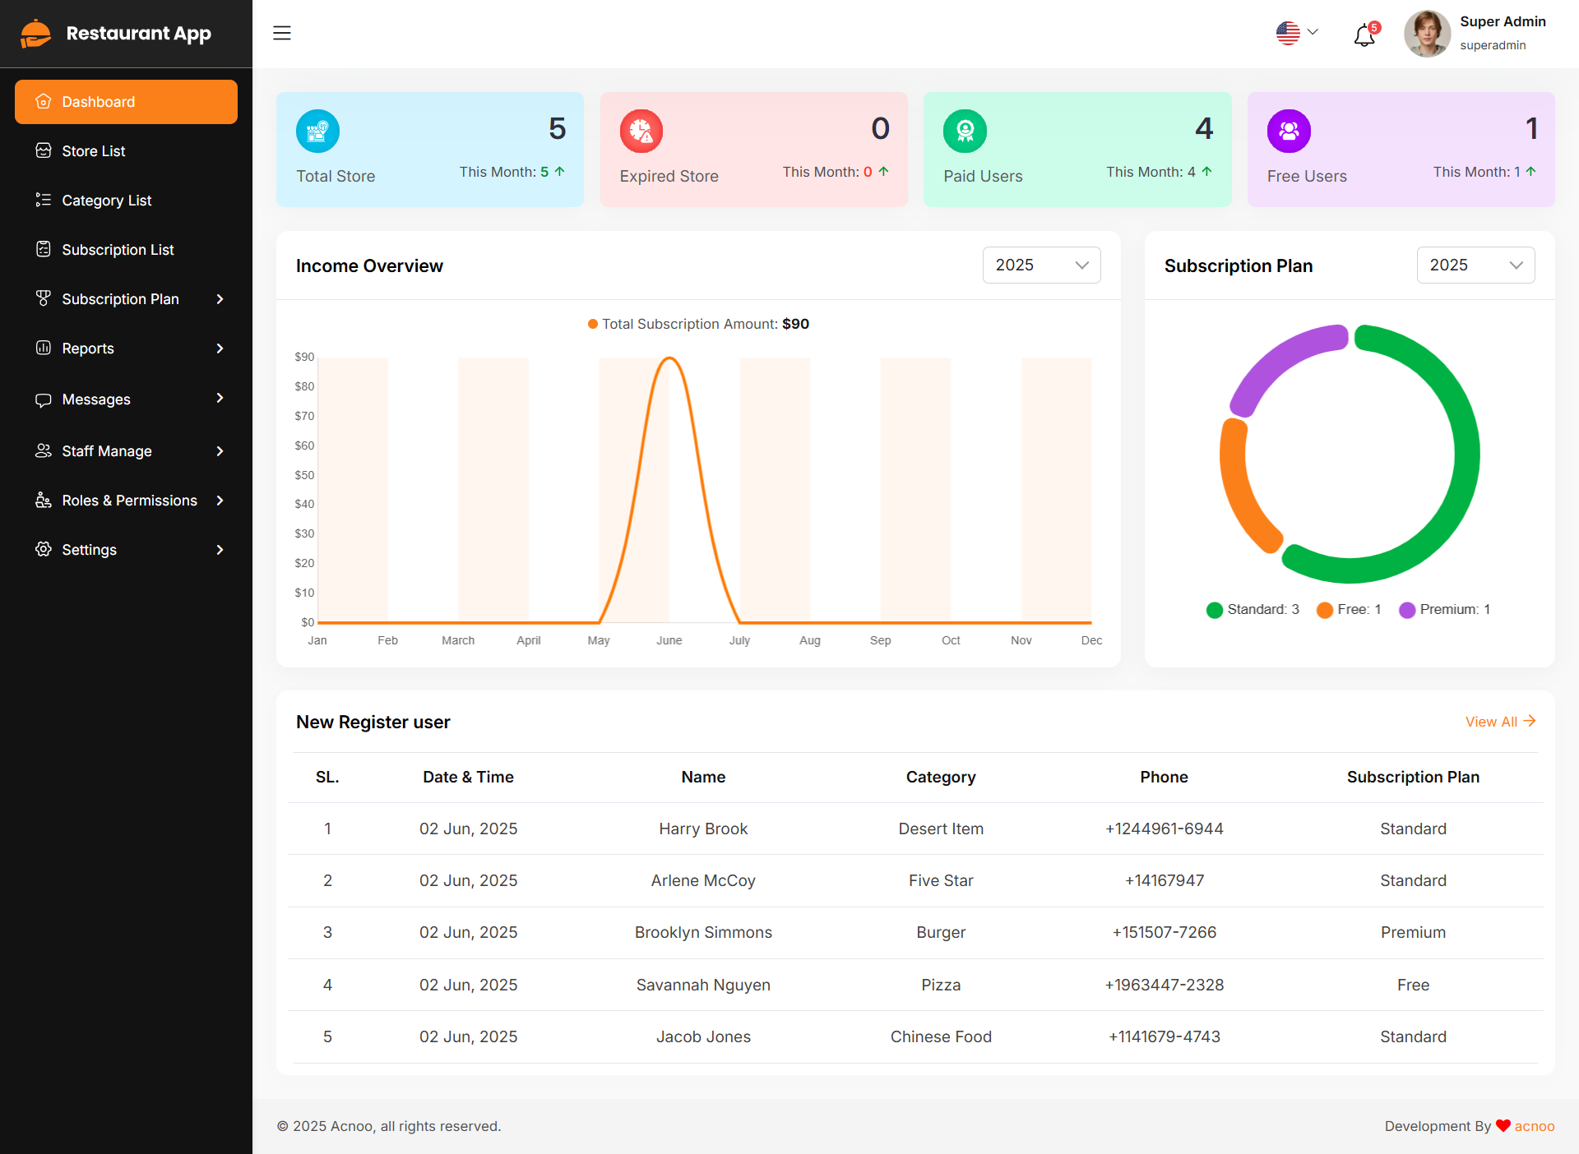This screenshot has height=1154, width=1579.
Task: Open the Store List menu item
Action: click(94, 151)
